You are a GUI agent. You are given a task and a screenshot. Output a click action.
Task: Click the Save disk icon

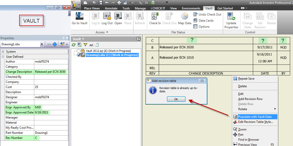(101, 3)
